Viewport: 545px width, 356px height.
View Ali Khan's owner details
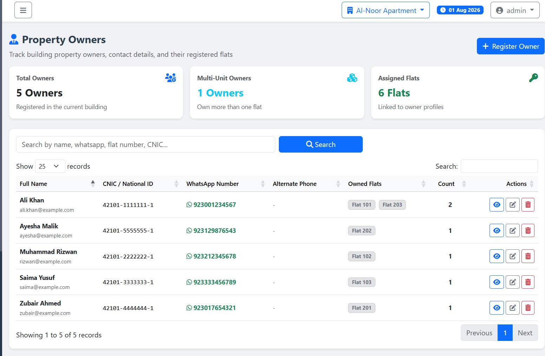pyautogui.click(x=497, y=205)
